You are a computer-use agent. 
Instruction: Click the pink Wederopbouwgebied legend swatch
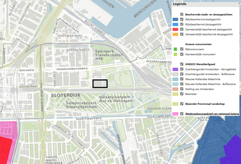(x=175, y=114)
